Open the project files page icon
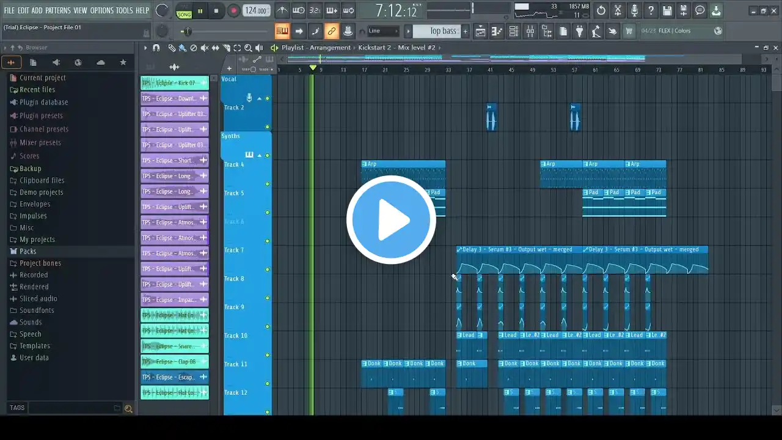The width and height of the screenshot is (782, 440). click(x=563, y=31)
